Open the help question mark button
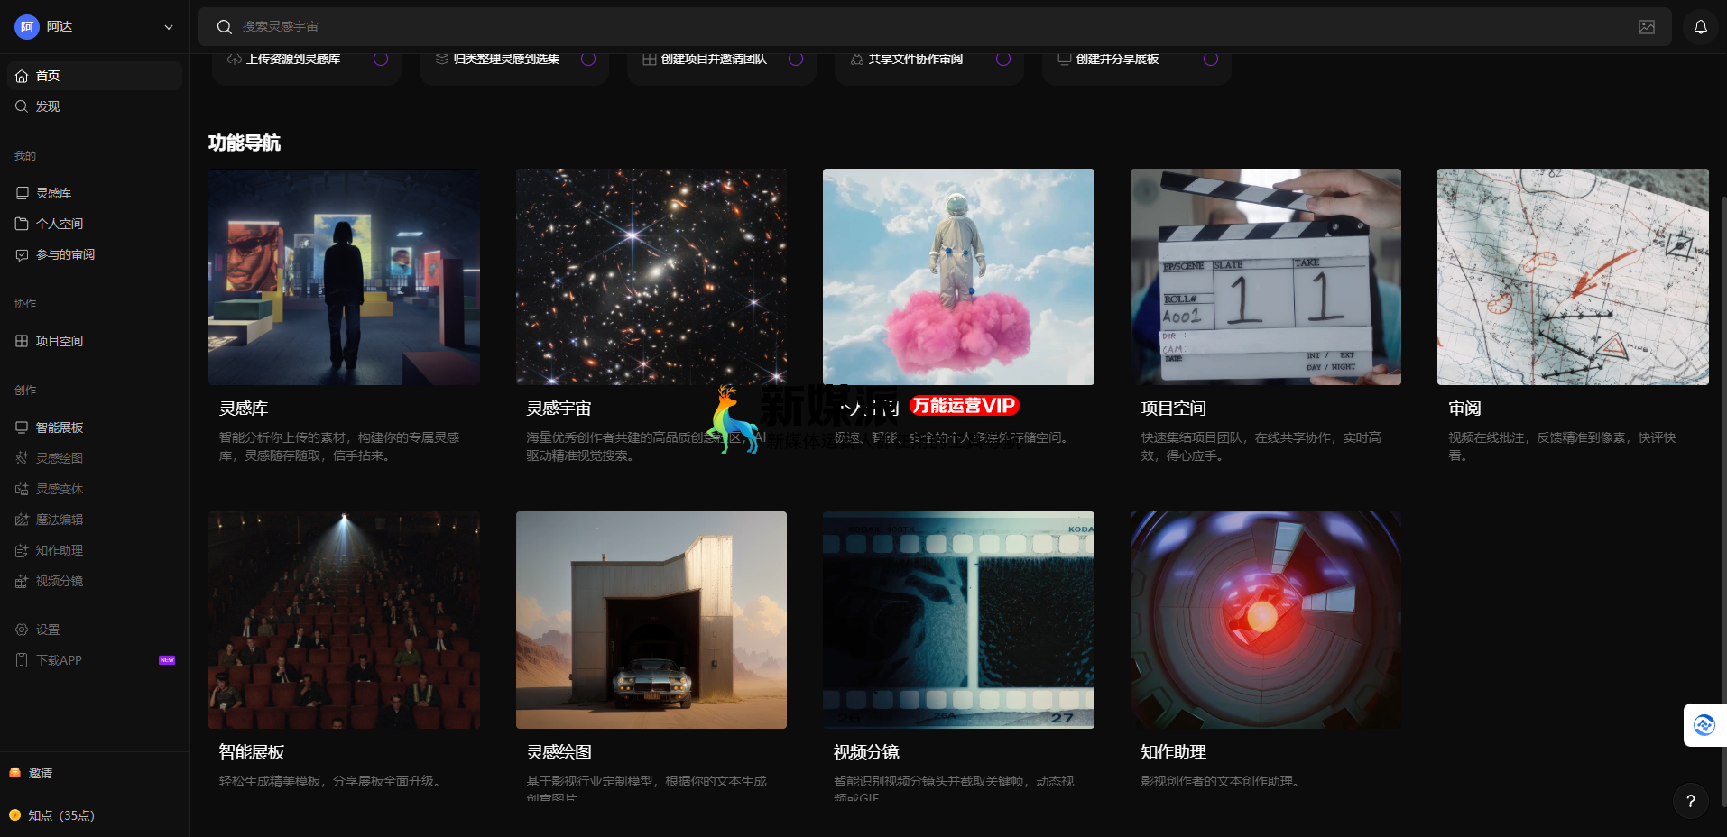1727x837 pixels. (x=1691, y=801)
